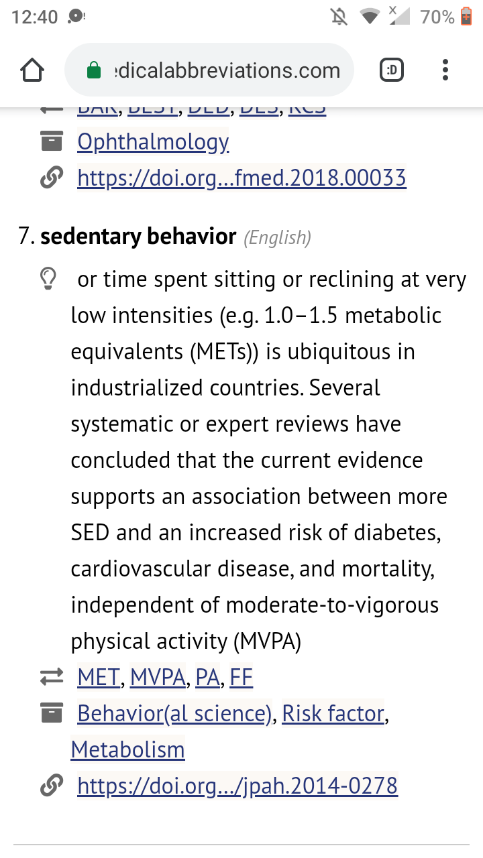Tap the green padlock security icon
483x858 pixels.
click(94, 70)
